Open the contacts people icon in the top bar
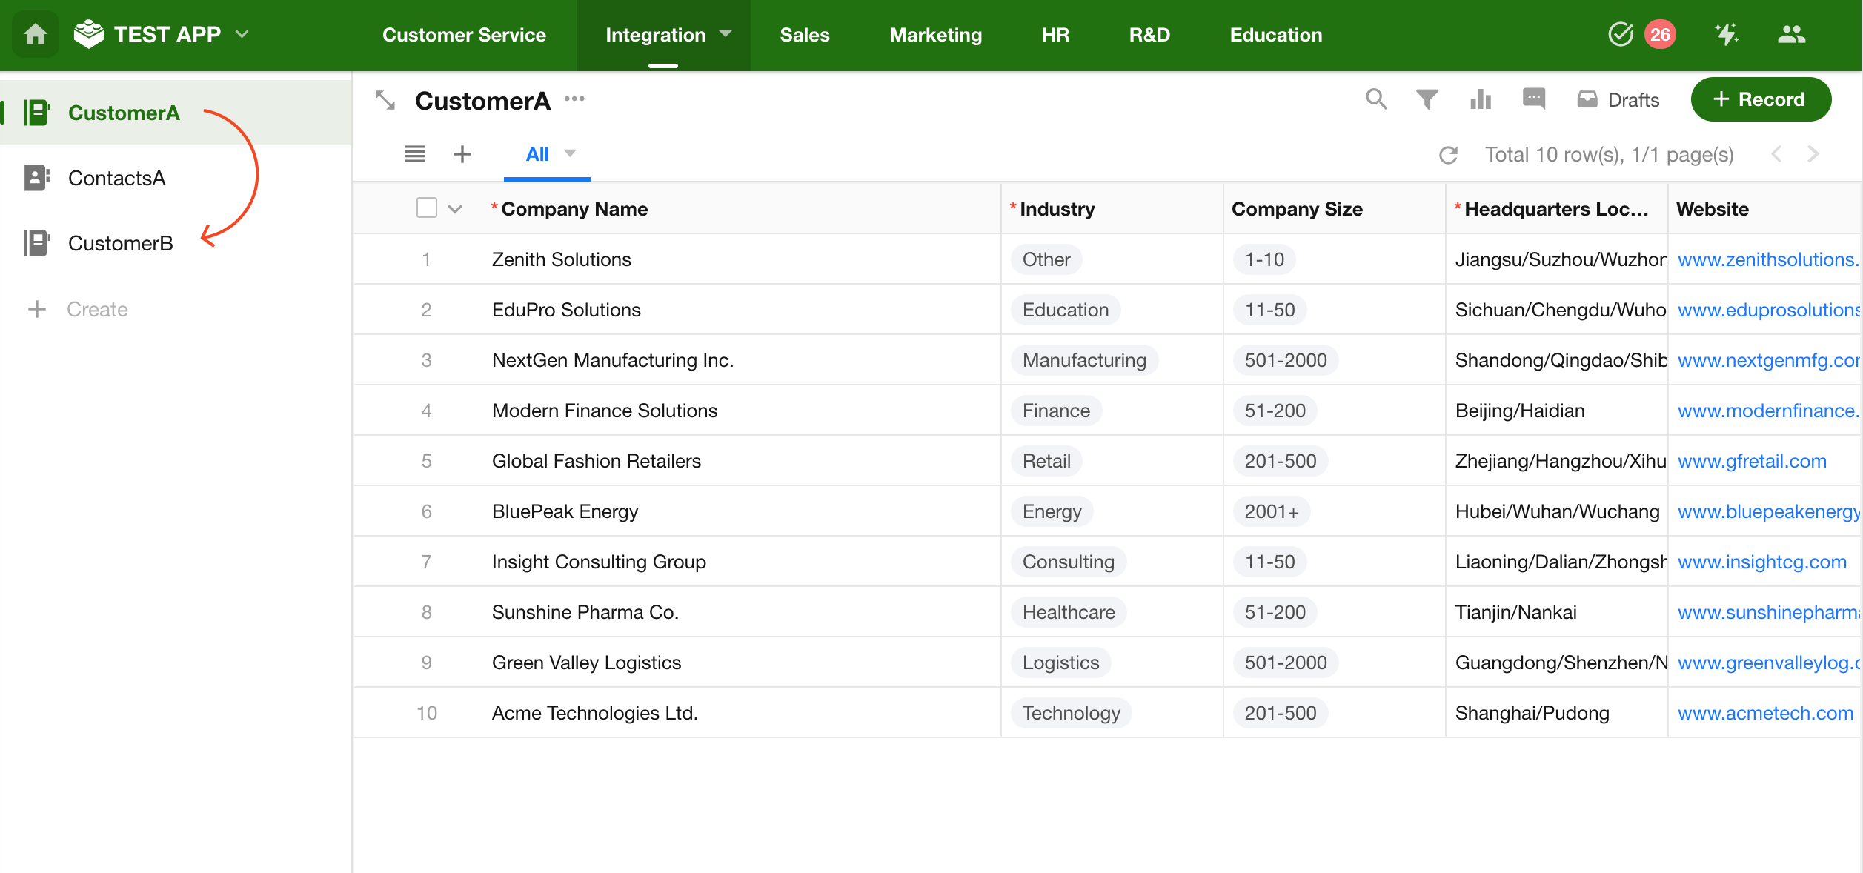 pyautogui.click(x=1791, y=34)
